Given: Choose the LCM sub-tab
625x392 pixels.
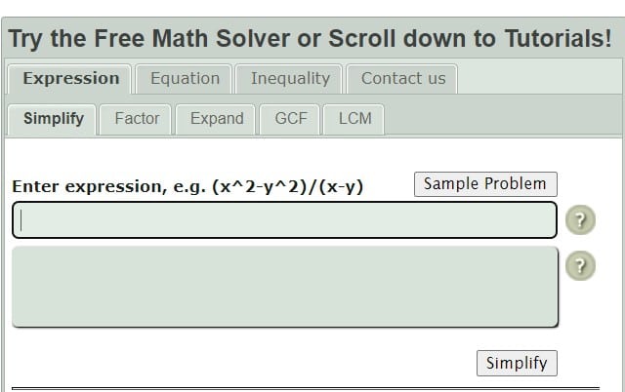Looking at the screenshot, I should click(354, 119).
